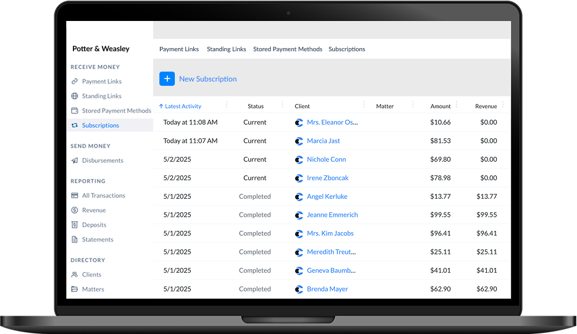Viewport: 577px width, 334px height.
Task: Click the Disbursements send icon
Action: coord(75,161)
